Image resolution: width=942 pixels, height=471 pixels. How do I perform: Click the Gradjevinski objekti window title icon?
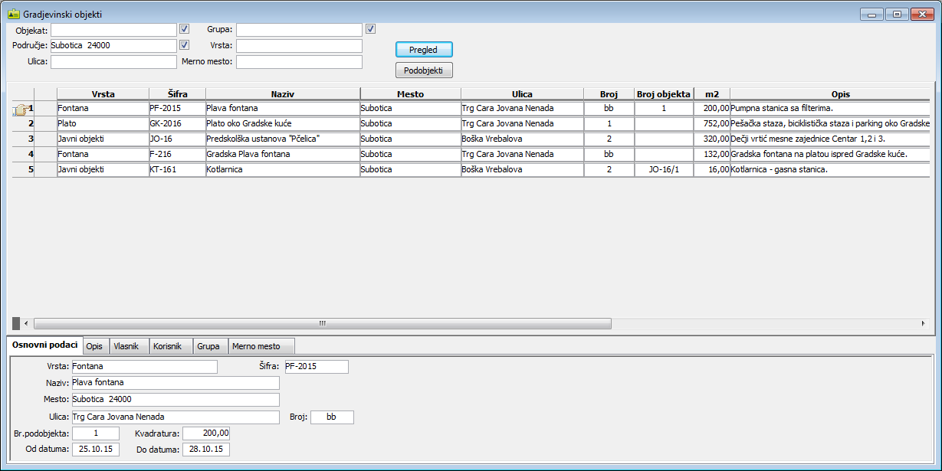coord(13,14)
